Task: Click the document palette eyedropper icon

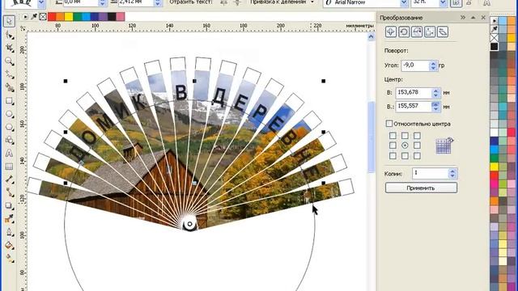Action: tap(34, 16)
